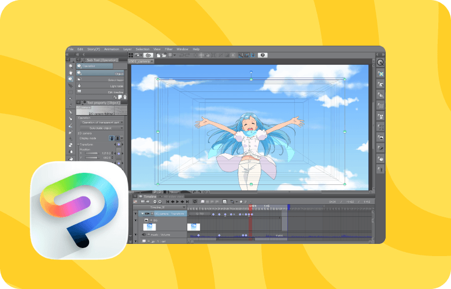Choose the Select layer sub tool
Screen dimensions: 451x289
(x=100, y=79)
